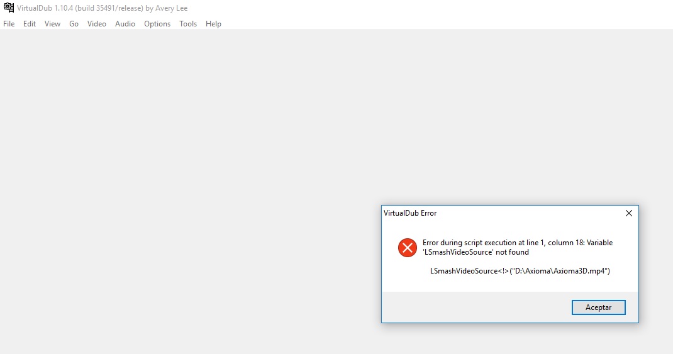Open the File menu
This screenshot has height=354, width=673.
point(9,24)
